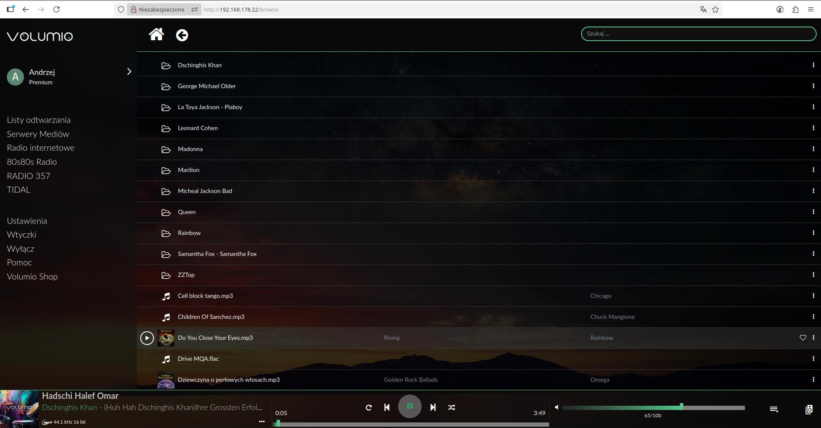Skip to the next track
This screenshot has height=428, width=821.
(433, 407)
